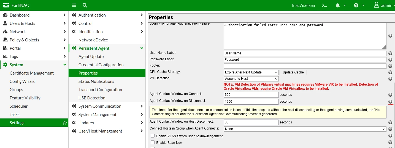Open Scheduler menu item
This screenshot has width=395, height=148.
[x=19, y=106]
